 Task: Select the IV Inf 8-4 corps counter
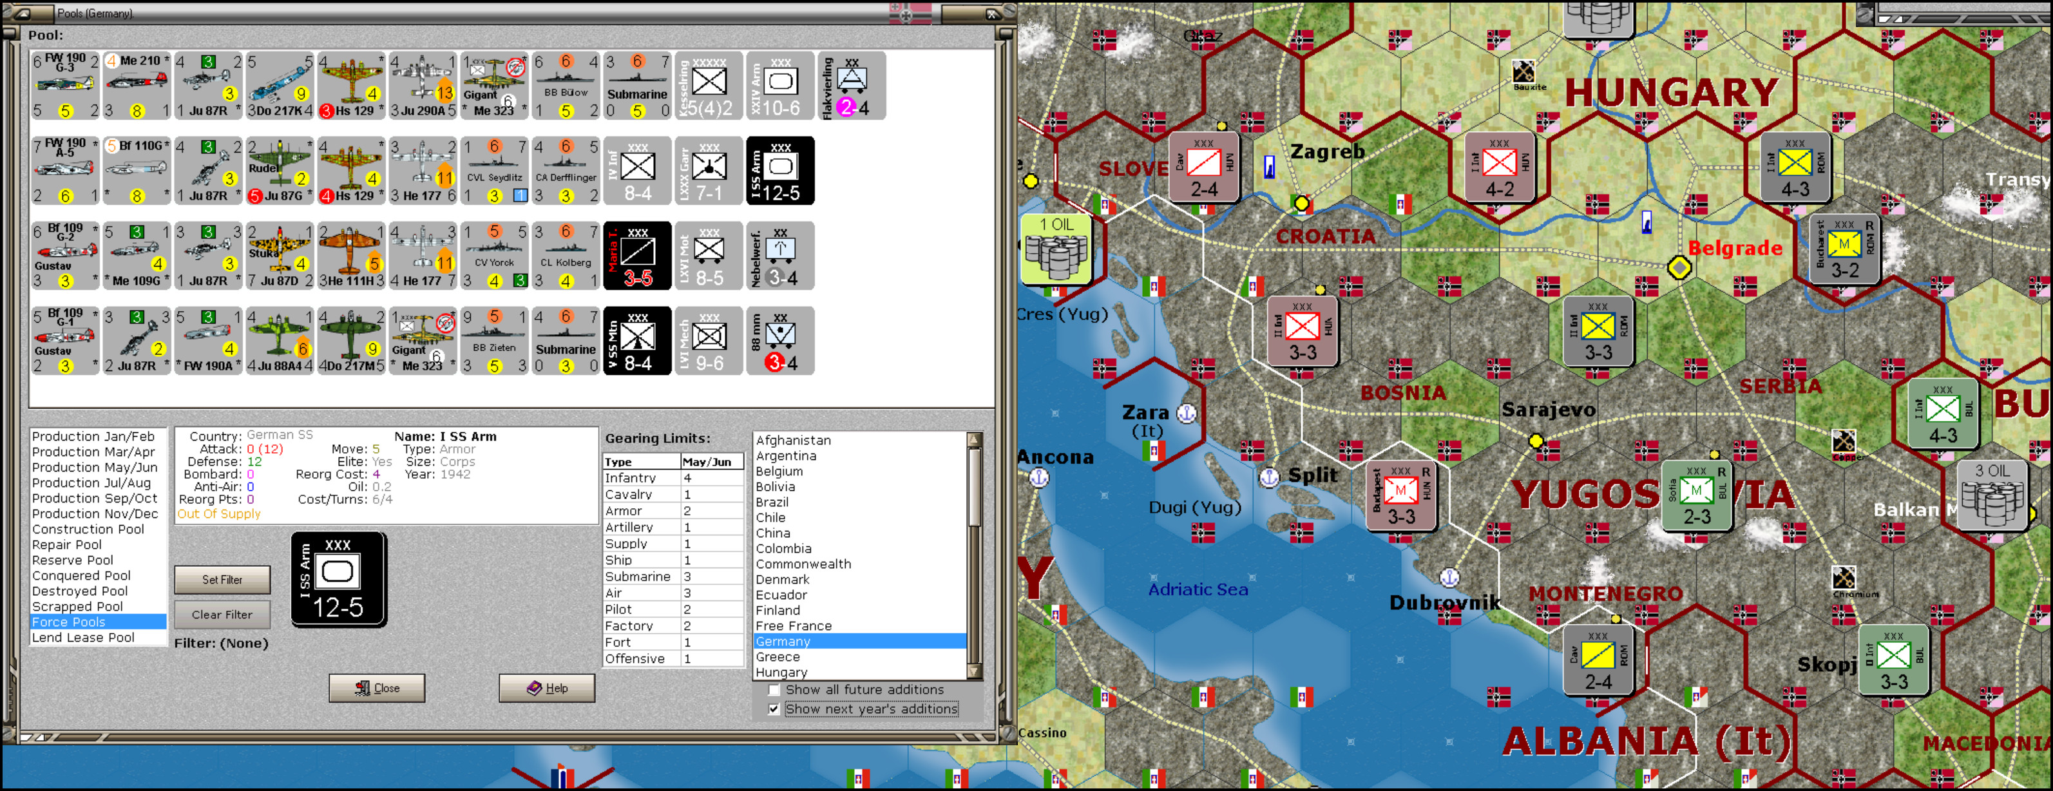(638, 171)
